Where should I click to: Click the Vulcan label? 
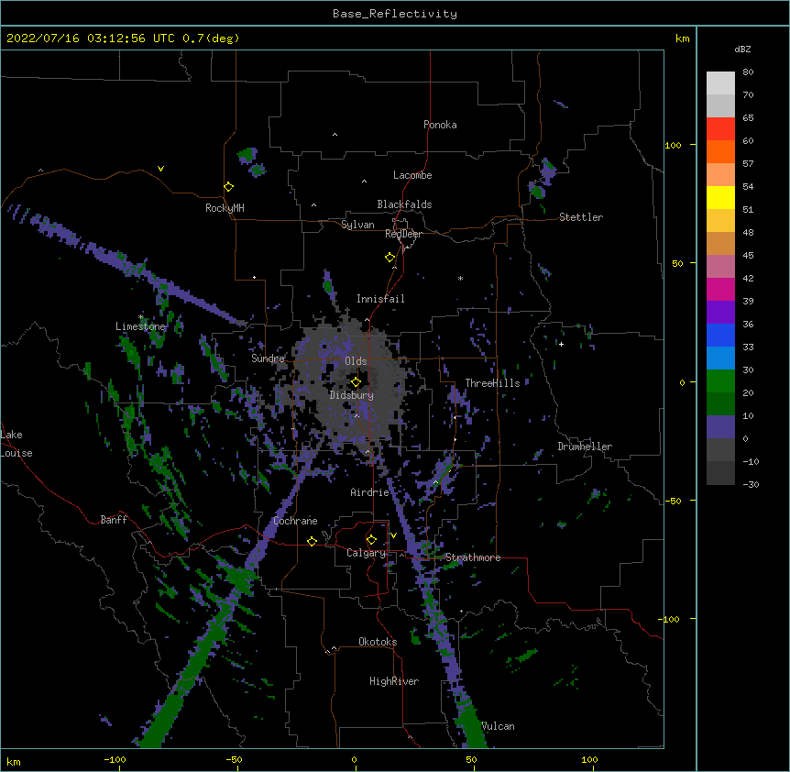pyautogui.click(x=498, y=726)
